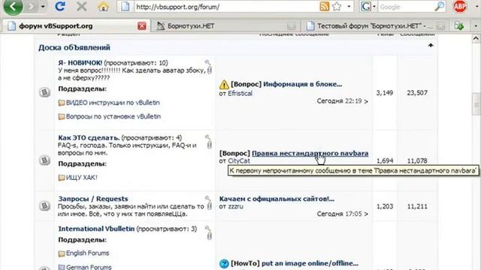
Task: Click the folder icon beside ВИДЕО инструкции
Action: [62, 103]
